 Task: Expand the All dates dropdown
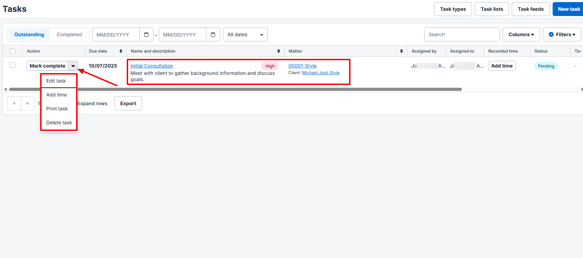point(245,34)
